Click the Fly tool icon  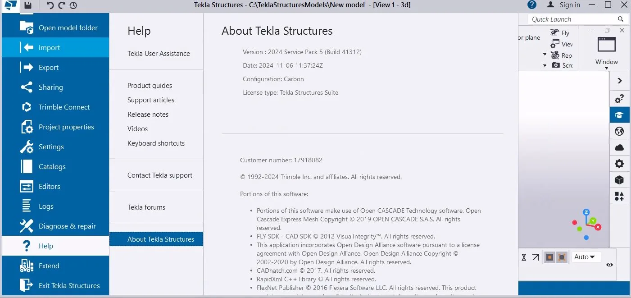tap(555, 32)
